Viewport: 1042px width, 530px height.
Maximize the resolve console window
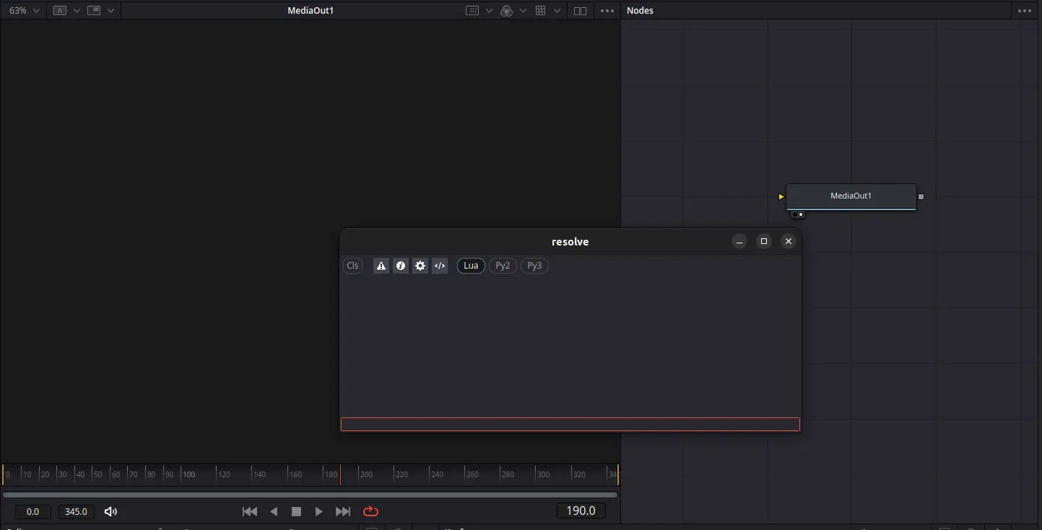pyautogui.click(x=764, y=242)
